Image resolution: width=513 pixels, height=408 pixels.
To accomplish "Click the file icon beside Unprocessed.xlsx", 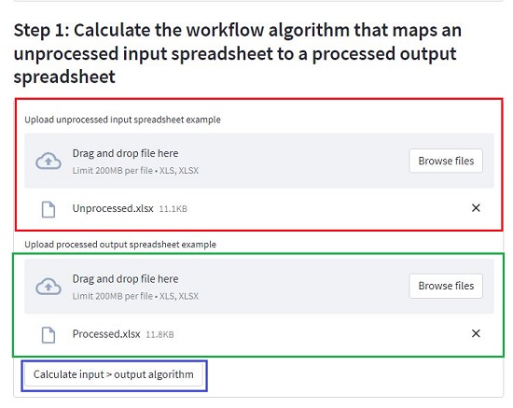I will (x=49, y=209).
